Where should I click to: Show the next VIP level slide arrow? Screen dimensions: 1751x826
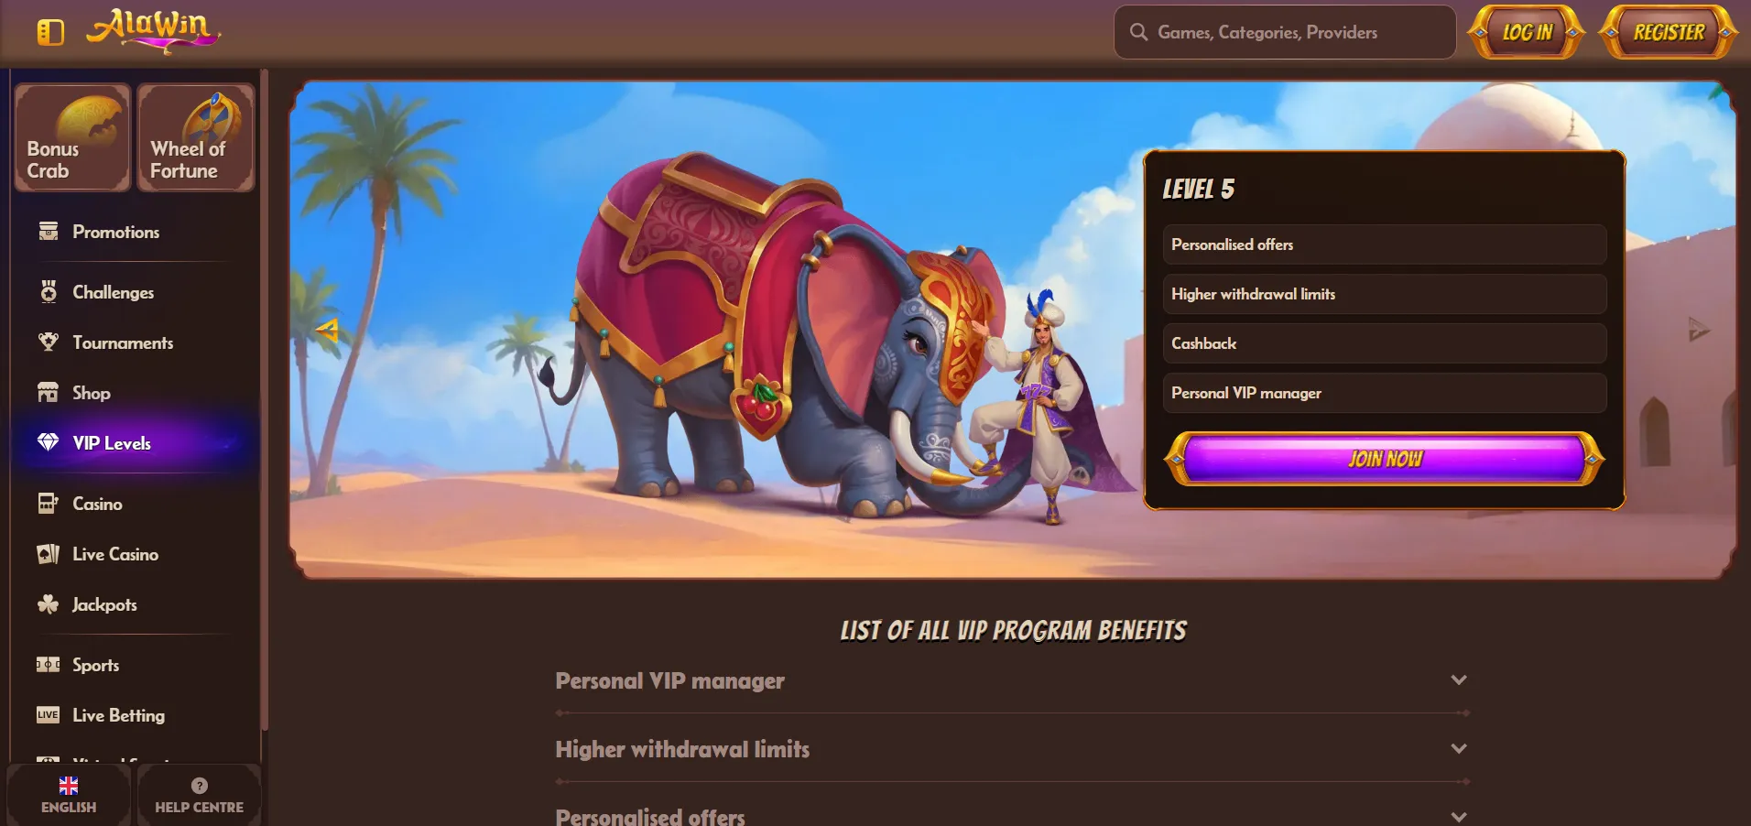1699,330
